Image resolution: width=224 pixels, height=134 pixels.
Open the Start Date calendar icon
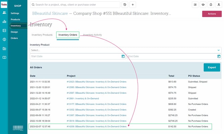(123, 56)
